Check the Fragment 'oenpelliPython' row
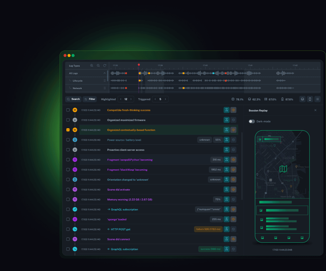This screenshot has height=271, width=326. 68,160
